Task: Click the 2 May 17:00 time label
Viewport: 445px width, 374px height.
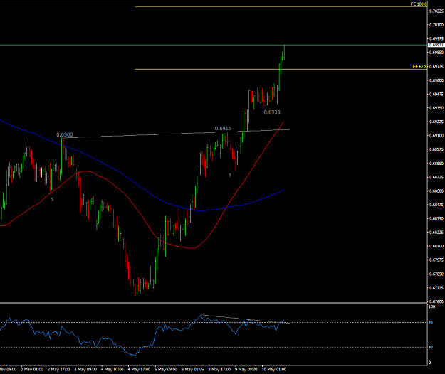Action: pyautogui.click(x=59, y=369)
